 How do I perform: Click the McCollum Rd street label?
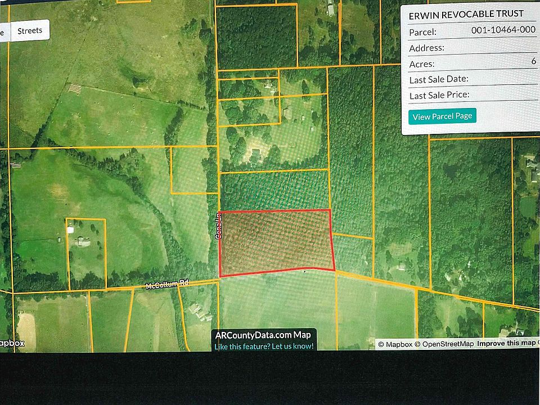pyautogui.click(x=166, y=286)
